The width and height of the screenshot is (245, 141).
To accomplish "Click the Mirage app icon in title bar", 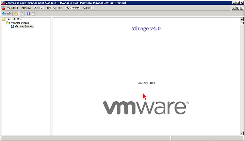I will 3,3.
